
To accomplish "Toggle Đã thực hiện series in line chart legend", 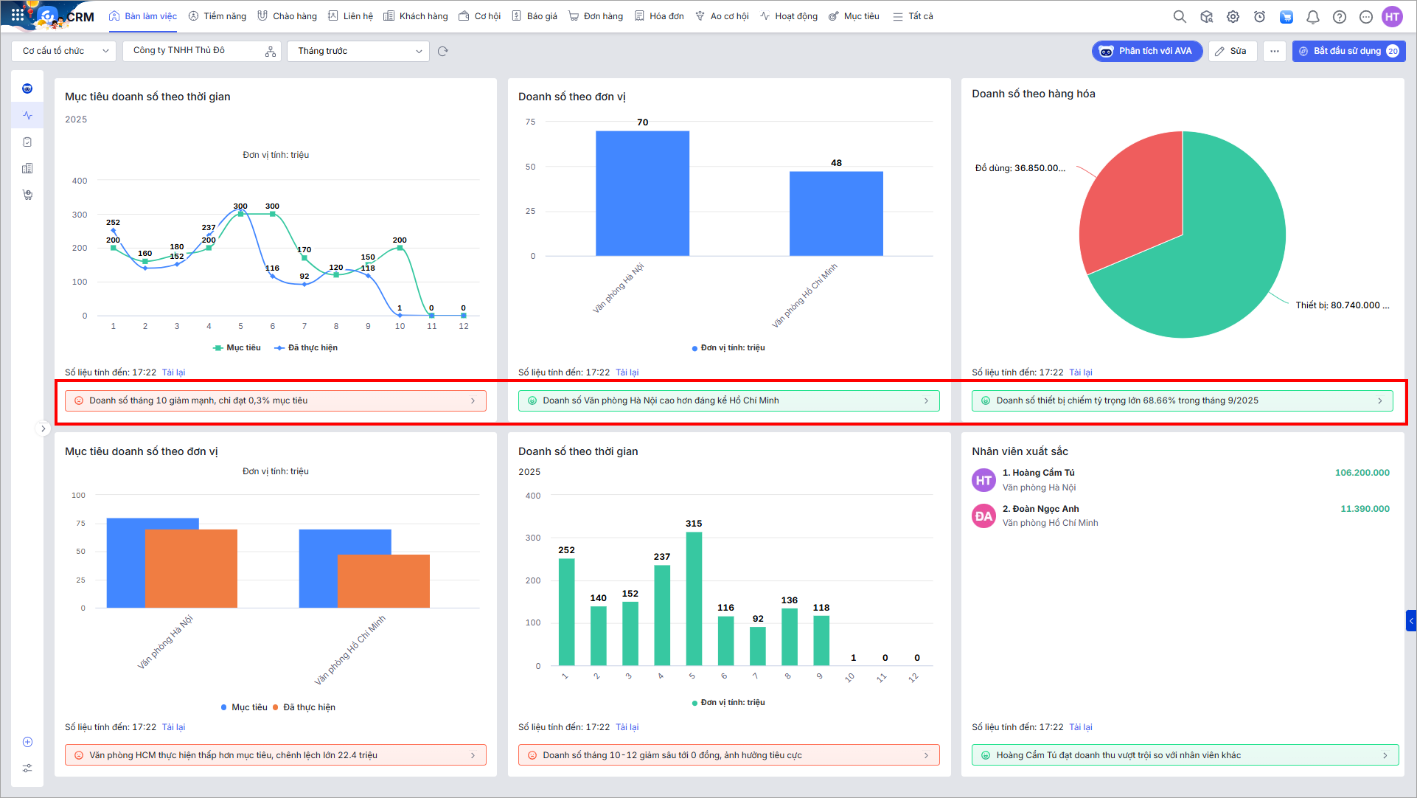I will pos(312,347).
